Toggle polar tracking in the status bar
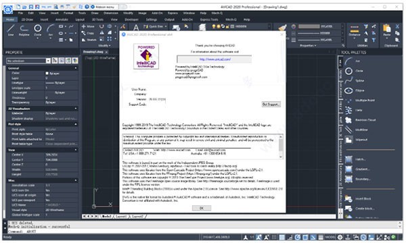Image resolution: width=406 pixels, height=243 pixels. click(x=298, y=237)
